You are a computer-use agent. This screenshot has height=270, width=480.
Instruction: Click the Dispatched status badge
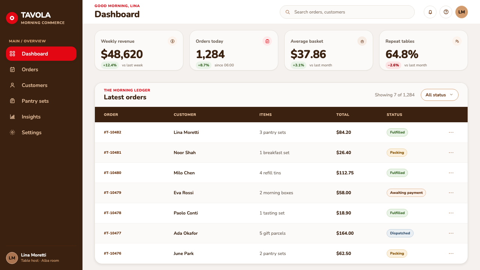coord(400,233)
